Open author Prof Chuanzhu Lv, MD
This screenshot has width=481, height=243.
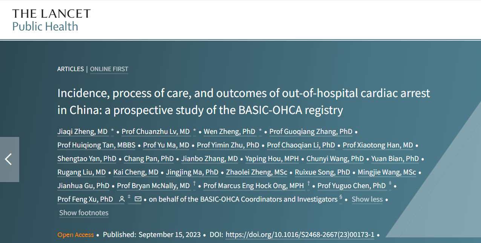156,132
